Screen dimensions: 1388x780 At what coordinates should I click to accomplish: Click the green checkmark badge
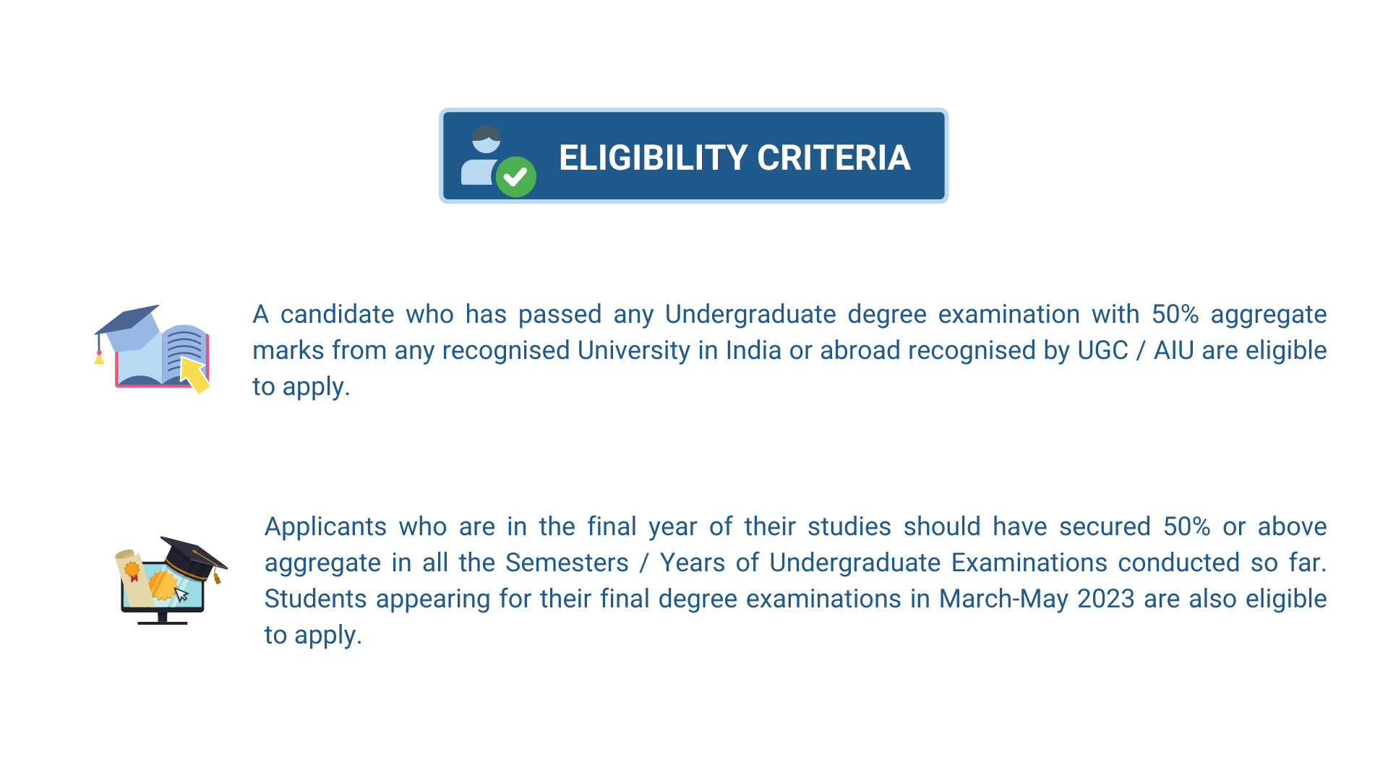[516, 177]
